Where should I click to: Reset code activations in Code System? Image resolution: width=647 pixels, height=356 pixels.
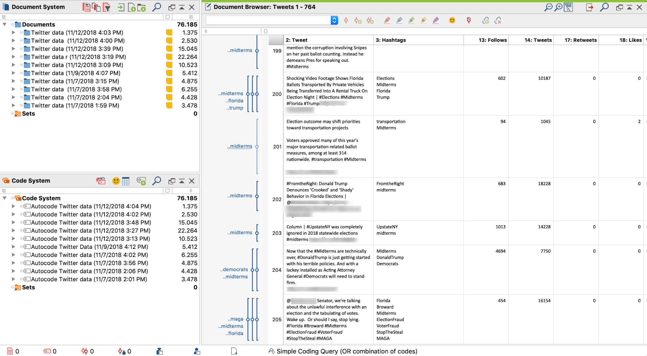point(101,181)
